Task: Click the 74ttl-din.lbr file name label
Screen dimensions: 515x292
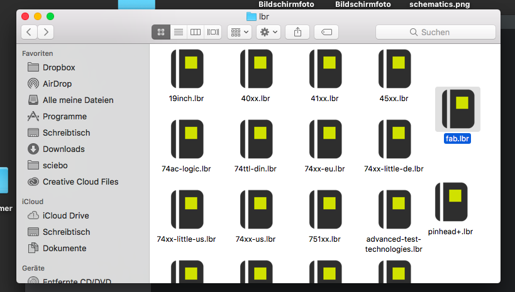Action: 255,169
